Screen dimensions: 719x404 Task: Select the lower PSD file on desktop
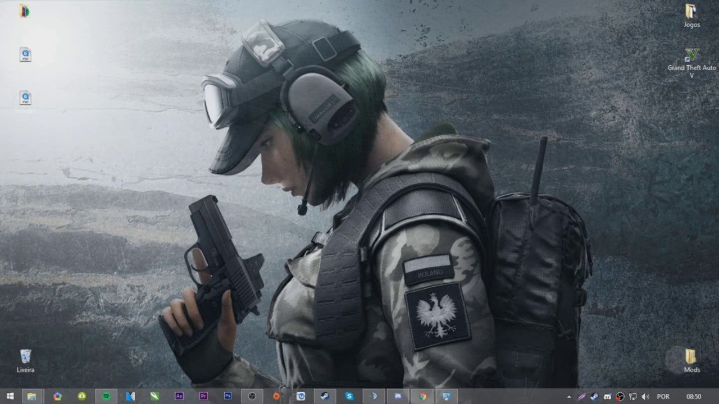pyautogui.click(x=25, y=98)
